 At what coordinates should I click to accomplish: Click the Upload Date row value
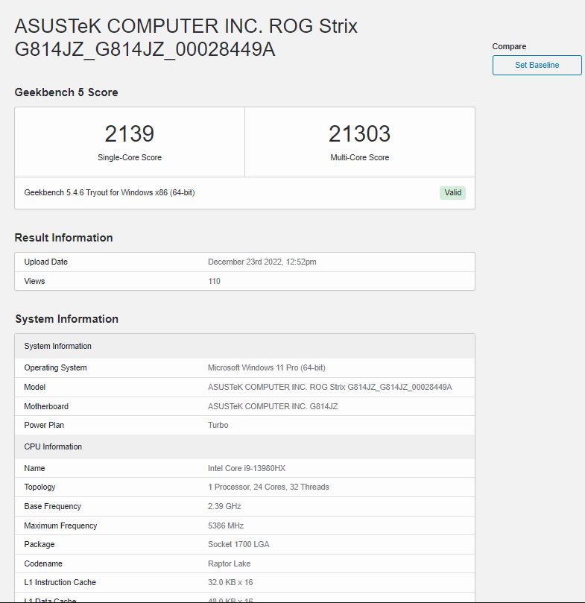tap(262, 262)
